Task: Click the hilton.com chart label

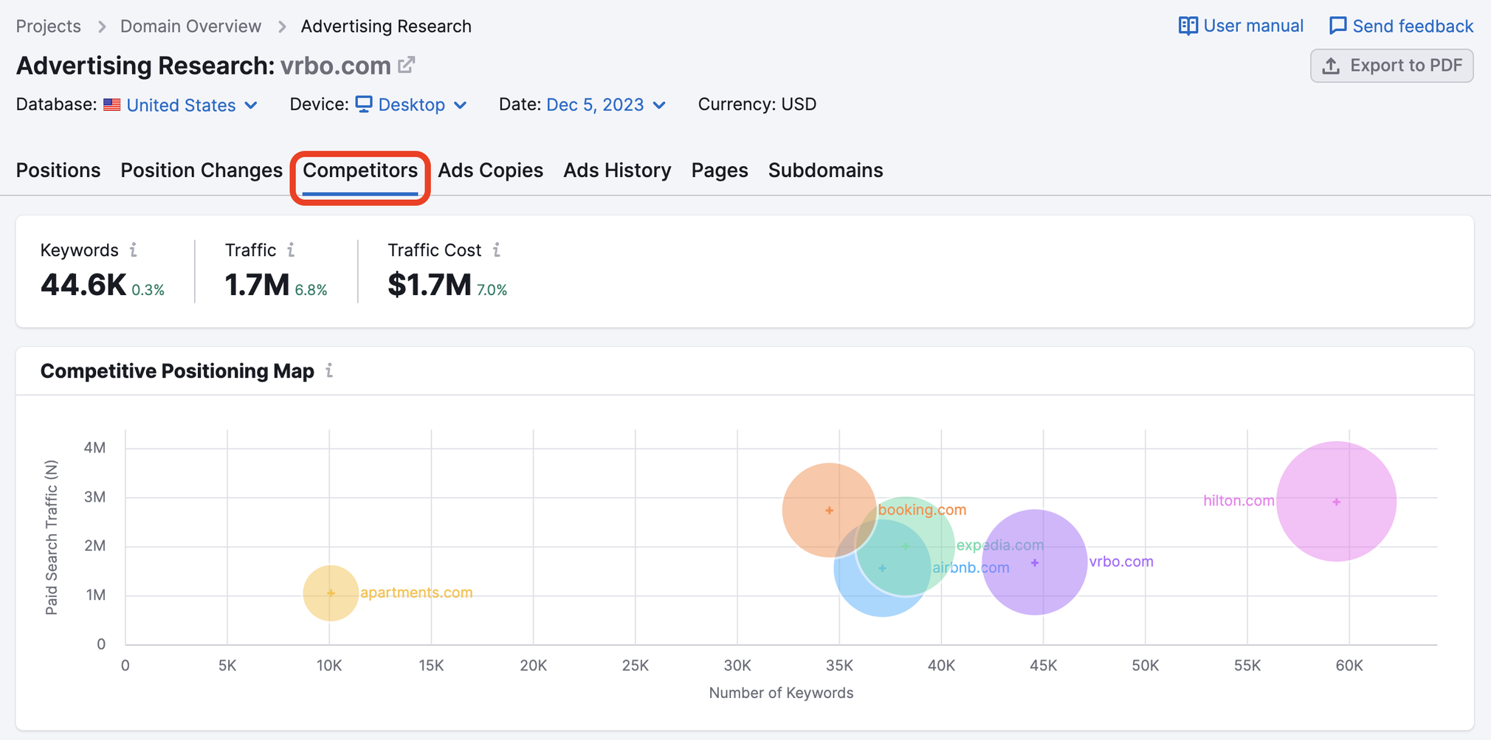Action: (x=1239, y=500)
